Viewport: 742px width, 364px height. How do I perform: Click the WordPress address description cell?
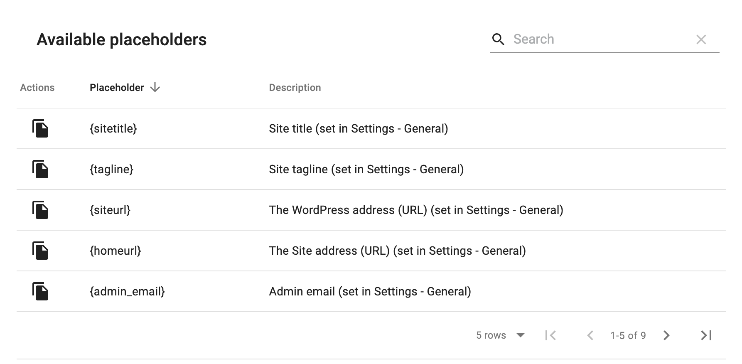[x=416, y=210]
